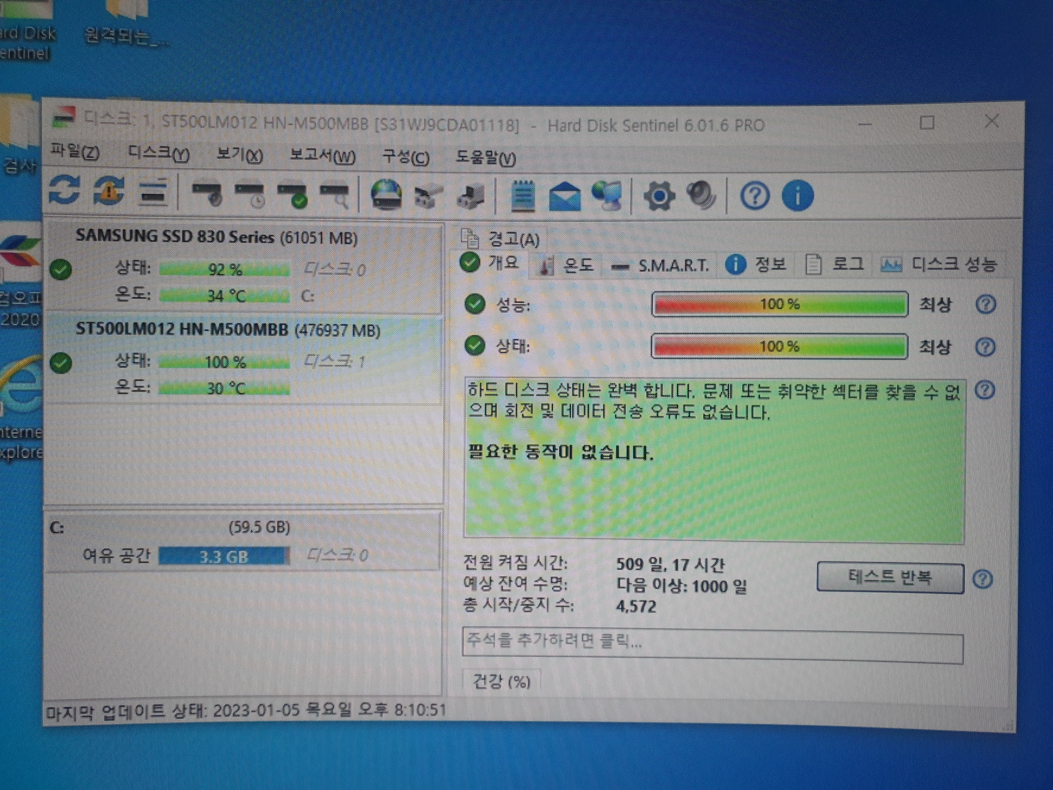Click the network monitor globe icon
The width and height of the screenshot is (1053, 790).
606,195
